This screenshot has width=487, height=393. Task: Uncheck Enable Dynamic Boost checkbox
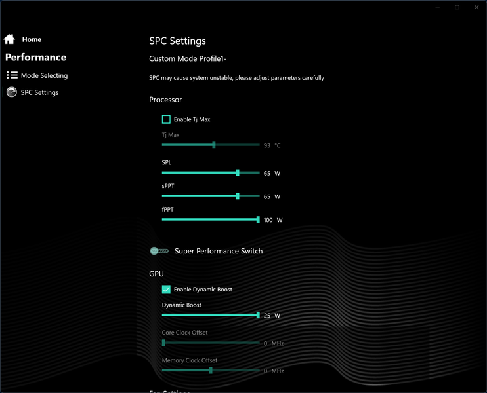[x=166, y=289]
